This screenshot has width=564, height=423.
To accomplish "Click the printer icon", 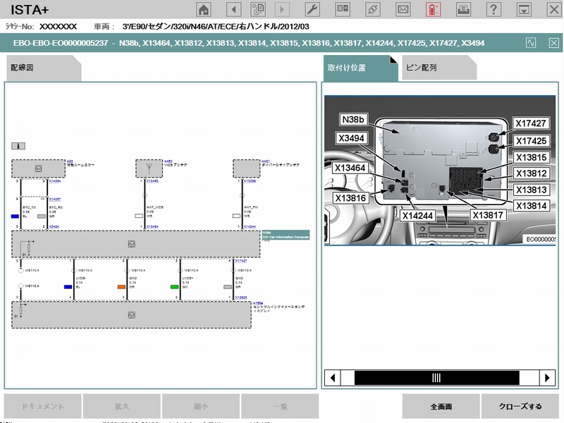I will [463, 9].
